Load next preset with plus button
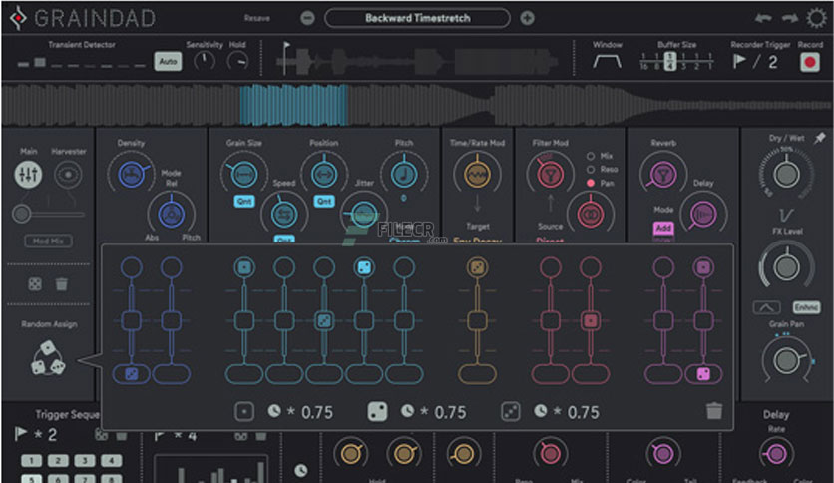The image size is (834, 483). (527, 18)
